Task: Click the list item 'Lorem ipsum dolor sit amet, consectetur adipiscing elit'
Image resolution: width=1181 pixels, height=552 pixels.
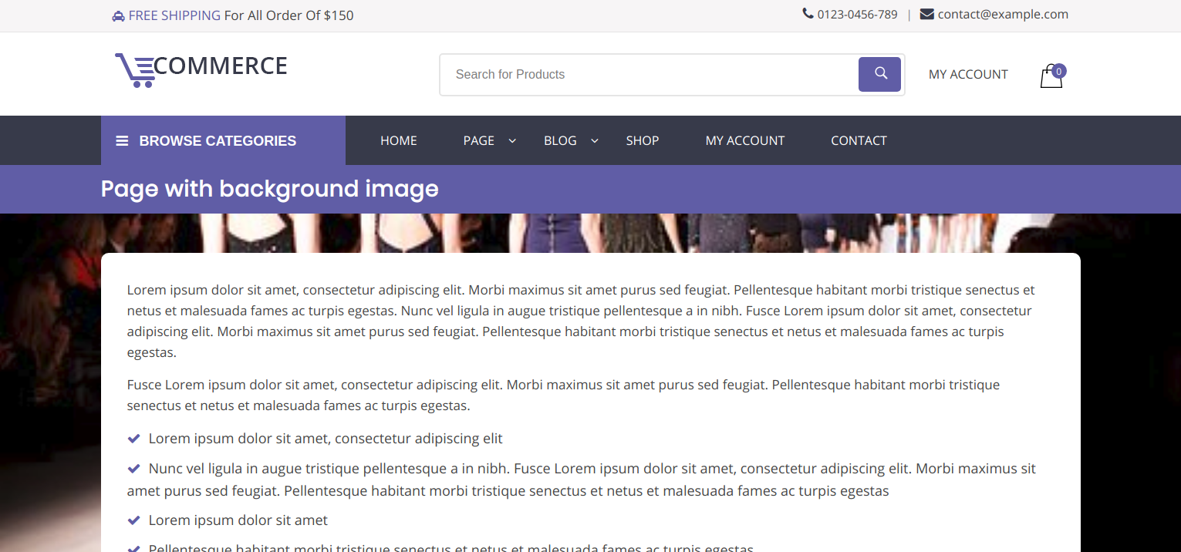Action: click(326, 439)
